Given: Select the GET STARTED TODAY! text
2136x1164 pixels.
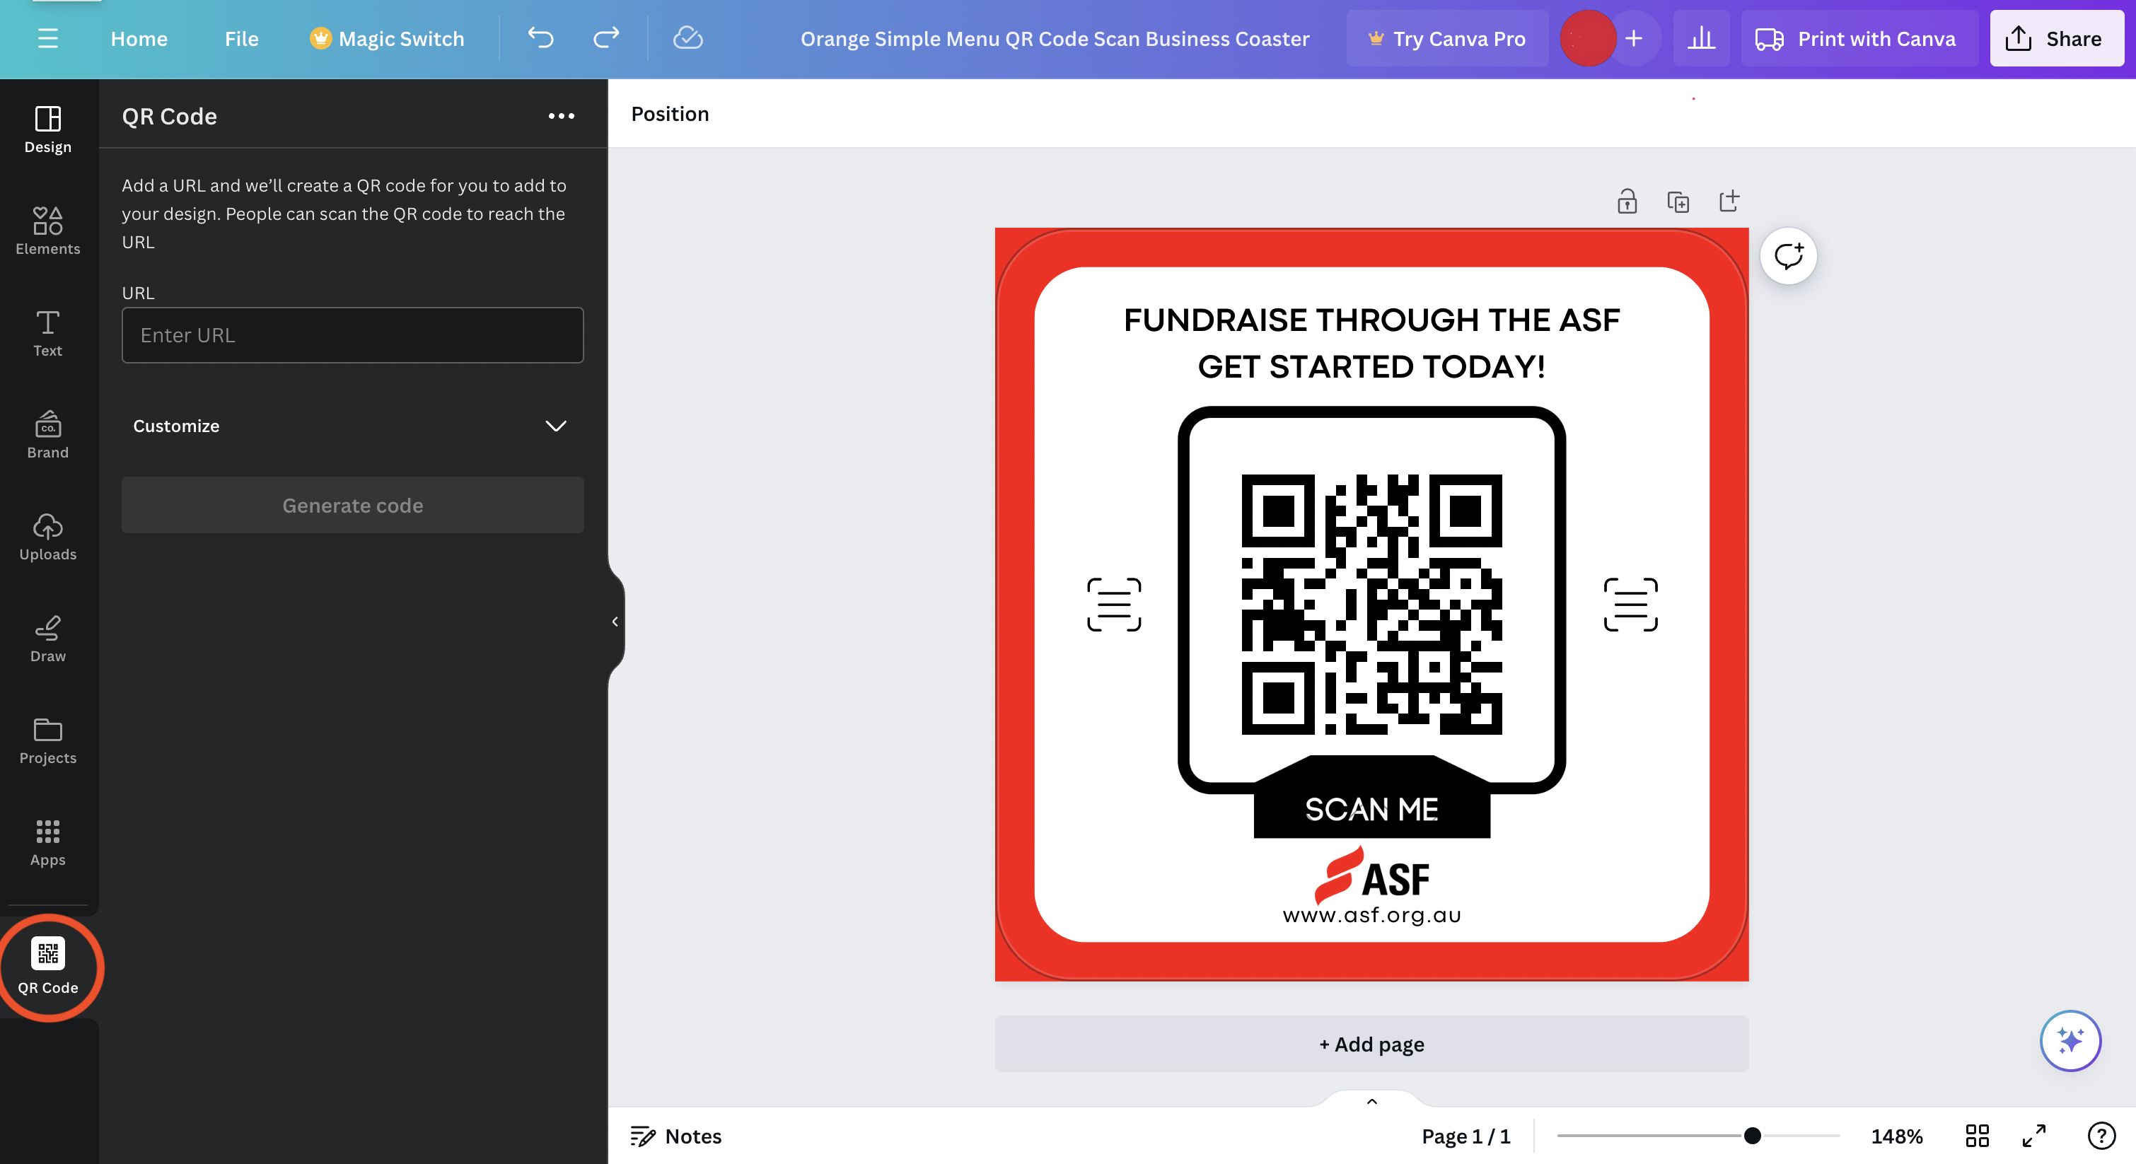Looking at the screenshot, I should [x=1371, y=366].
